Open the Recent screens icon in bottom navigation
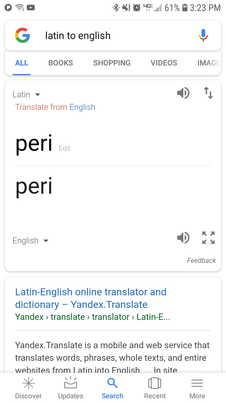 pos(154,387)
